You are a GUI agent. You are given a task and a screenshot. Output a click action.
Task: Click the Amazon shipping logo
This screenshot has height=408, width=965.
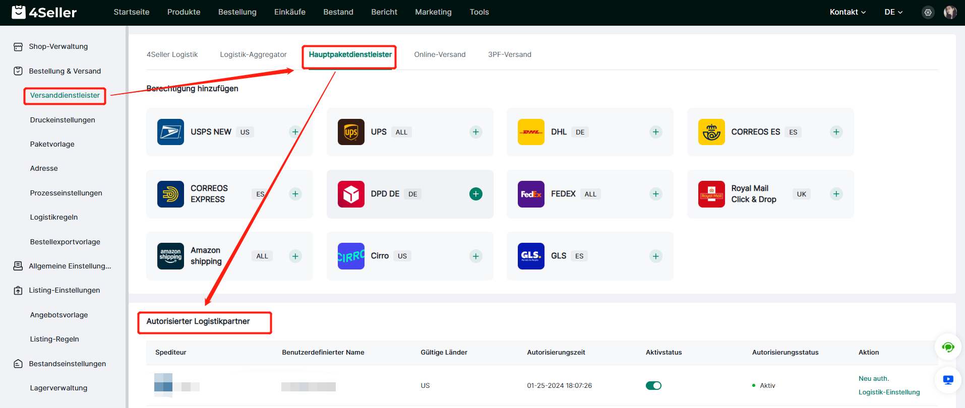pyautogui.click(x=170, y=256)
